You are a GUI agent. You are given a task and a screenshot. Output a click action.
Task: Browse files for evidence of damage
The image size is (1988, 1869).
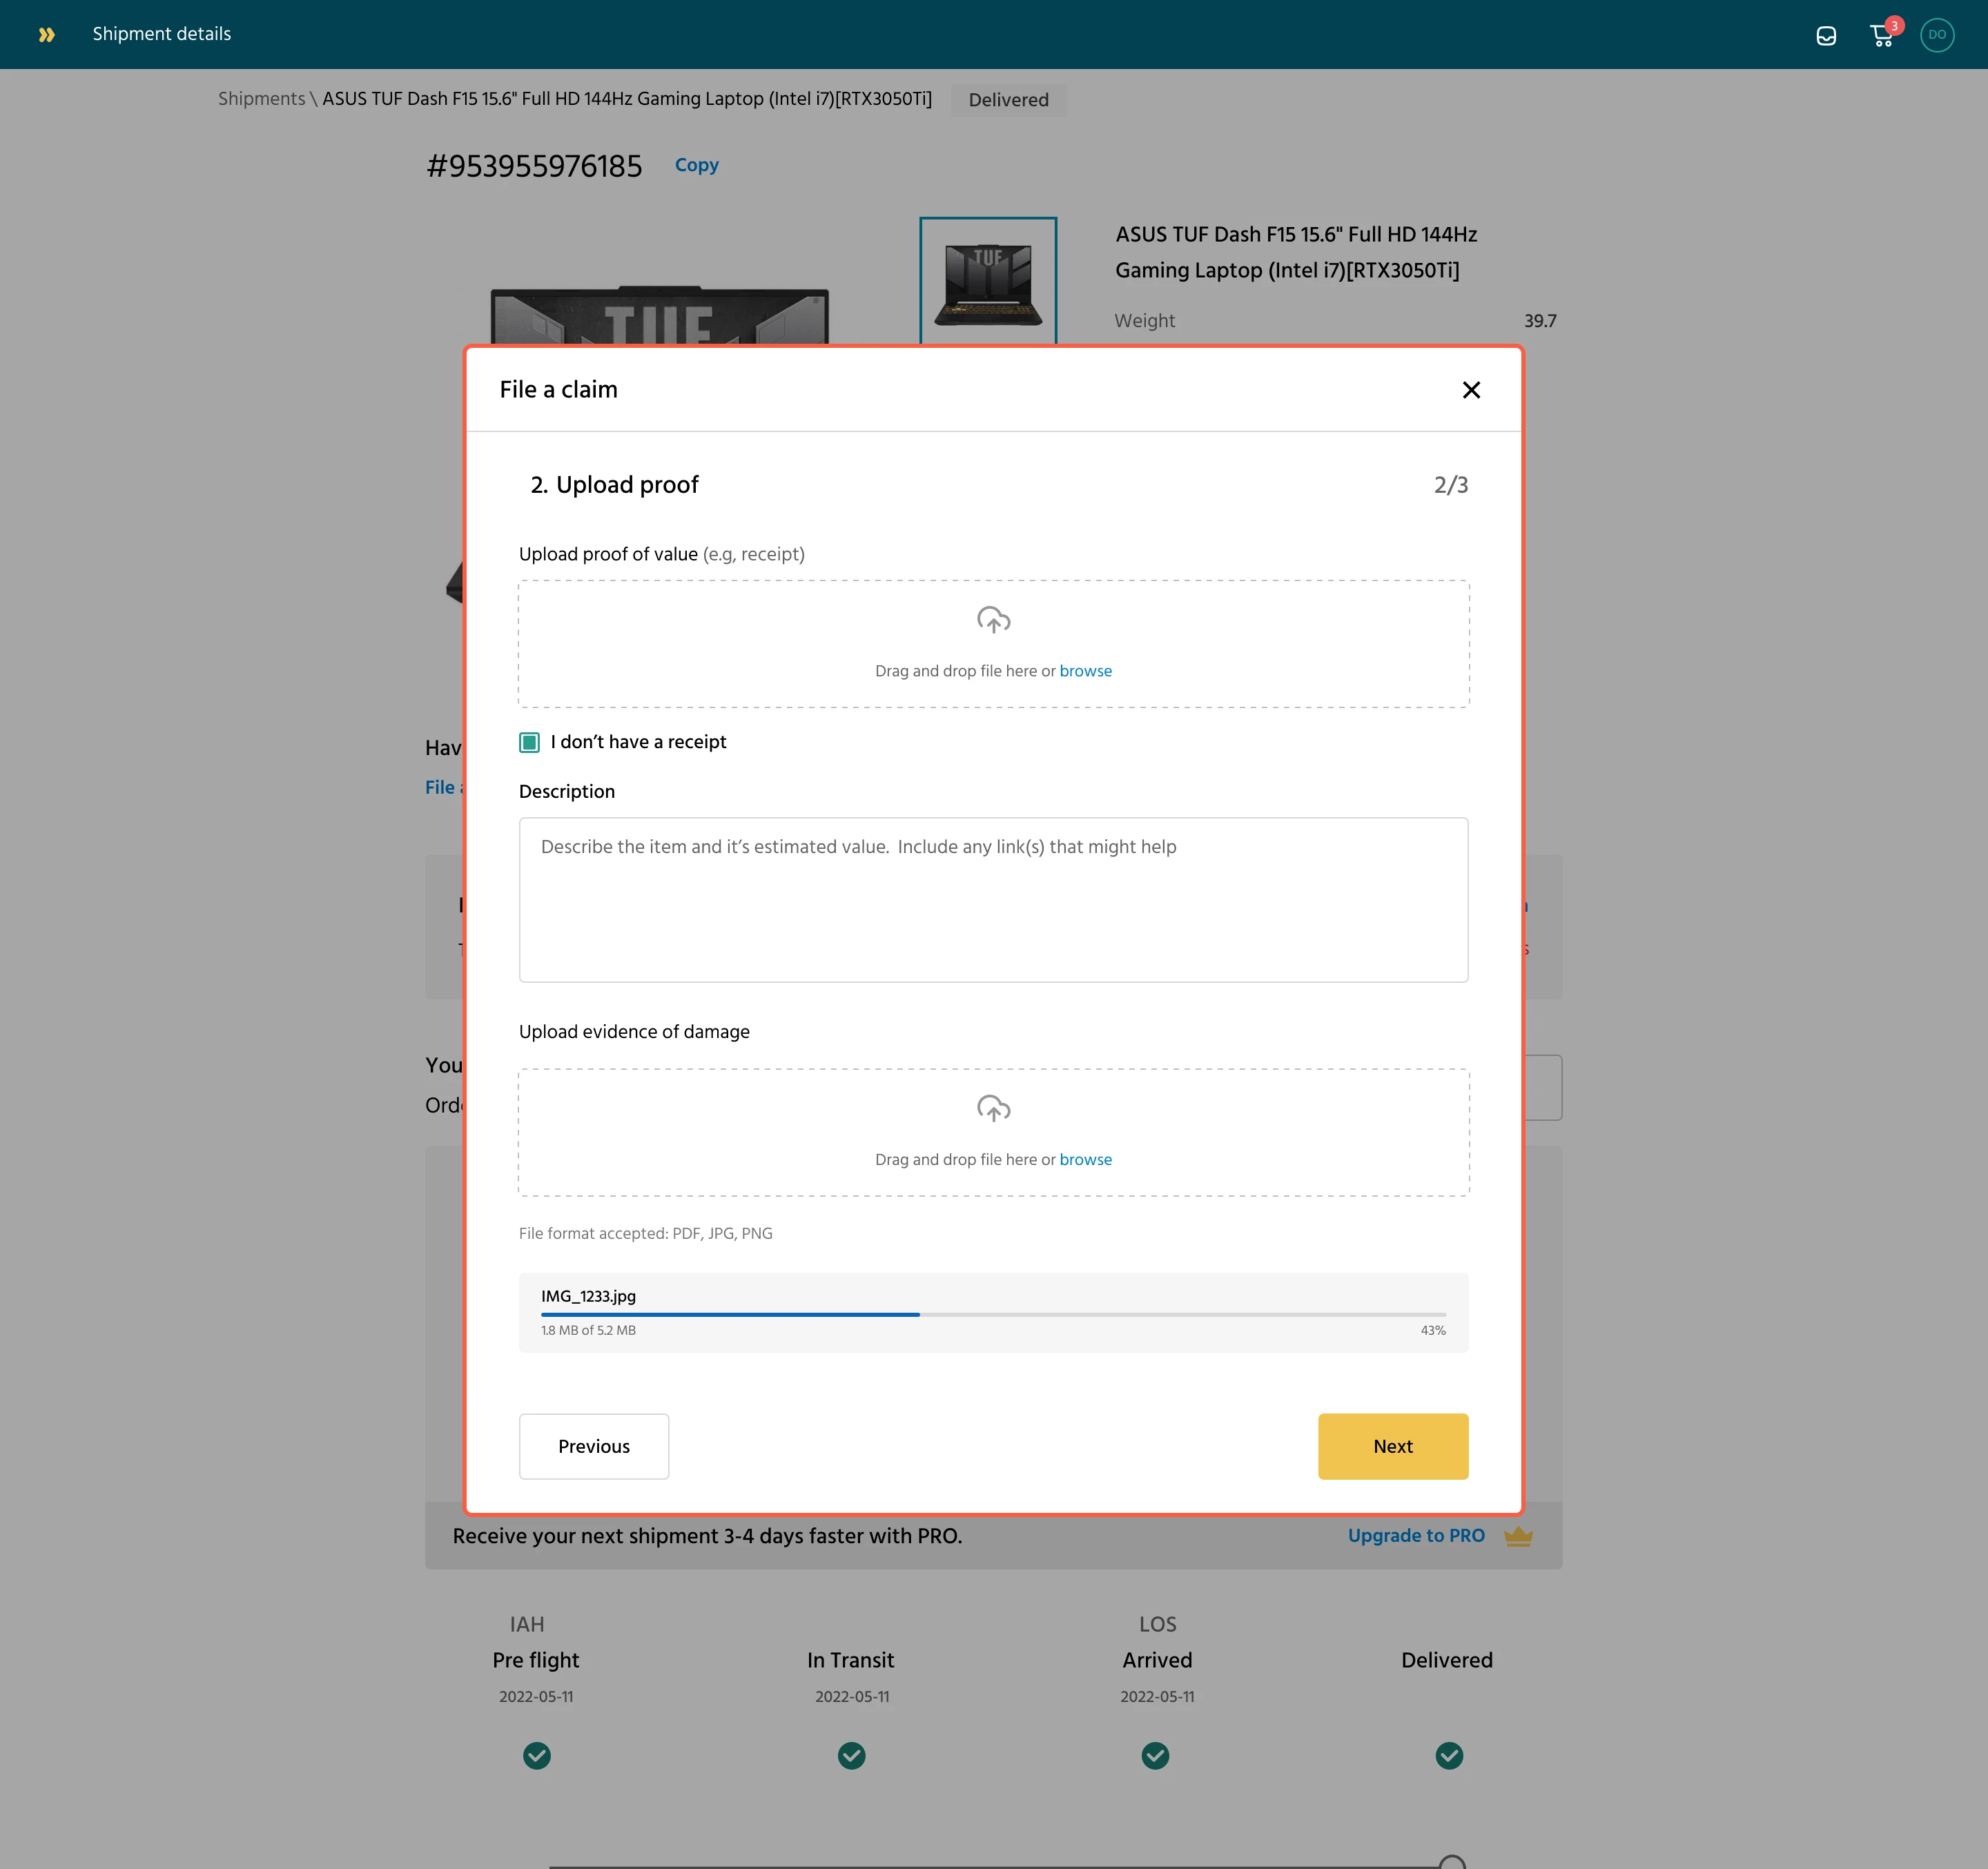[1085, 1160]
